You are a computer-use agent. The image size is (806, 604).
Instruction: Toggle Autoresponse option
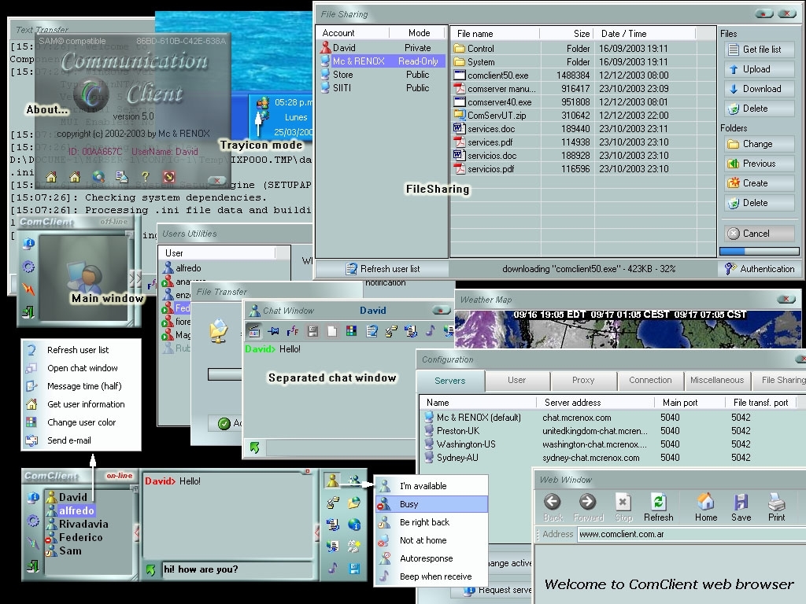coord(431,558)
